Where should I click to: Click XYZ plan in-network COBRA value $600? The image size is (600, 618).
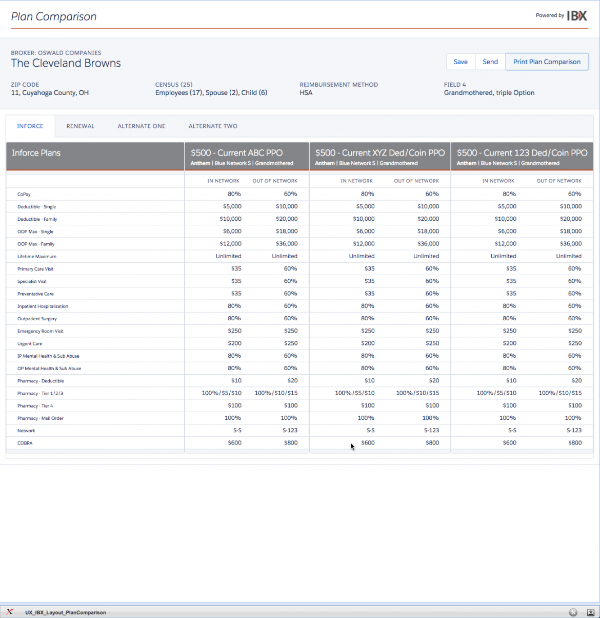[368, 442]
